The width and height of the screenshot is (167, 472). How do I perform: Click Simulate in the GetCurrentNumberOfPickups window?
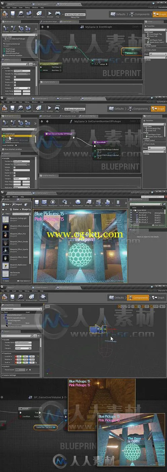click(50, 109)
